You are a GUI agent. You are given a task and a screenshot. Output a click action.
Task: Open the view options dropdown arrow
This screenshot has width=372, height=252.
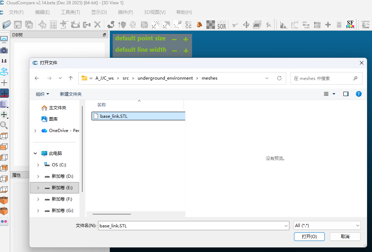(334, 94)
